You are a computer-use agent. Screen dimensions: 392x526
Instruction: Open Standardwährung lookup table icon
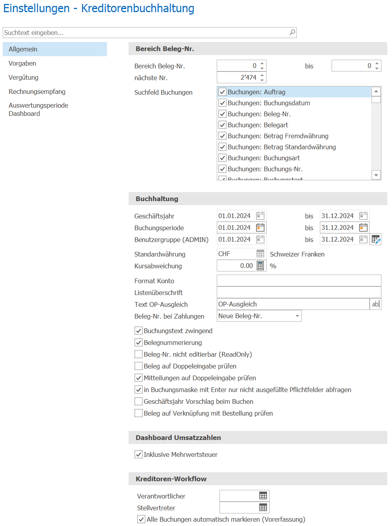(260, 254)
